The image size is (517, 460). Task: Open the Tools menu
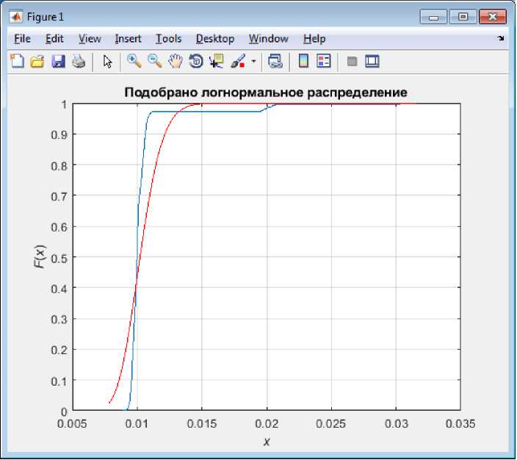[x=168, y=39]
